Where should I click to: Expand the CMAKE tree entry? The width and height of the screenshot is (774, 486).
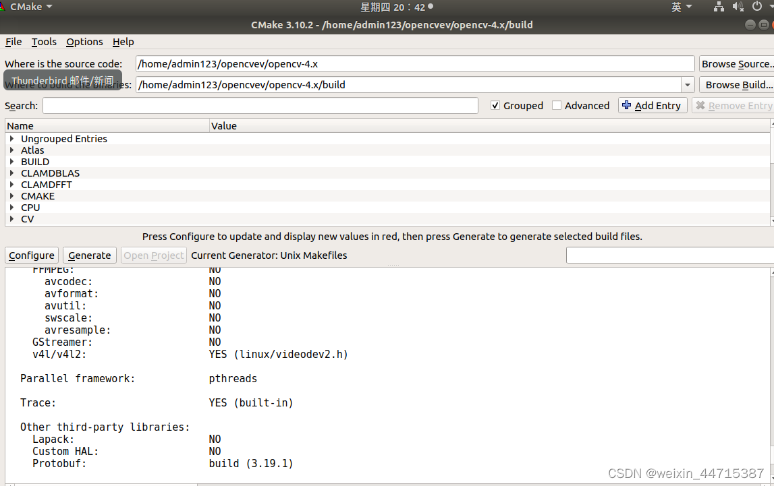tap(11, 195)
